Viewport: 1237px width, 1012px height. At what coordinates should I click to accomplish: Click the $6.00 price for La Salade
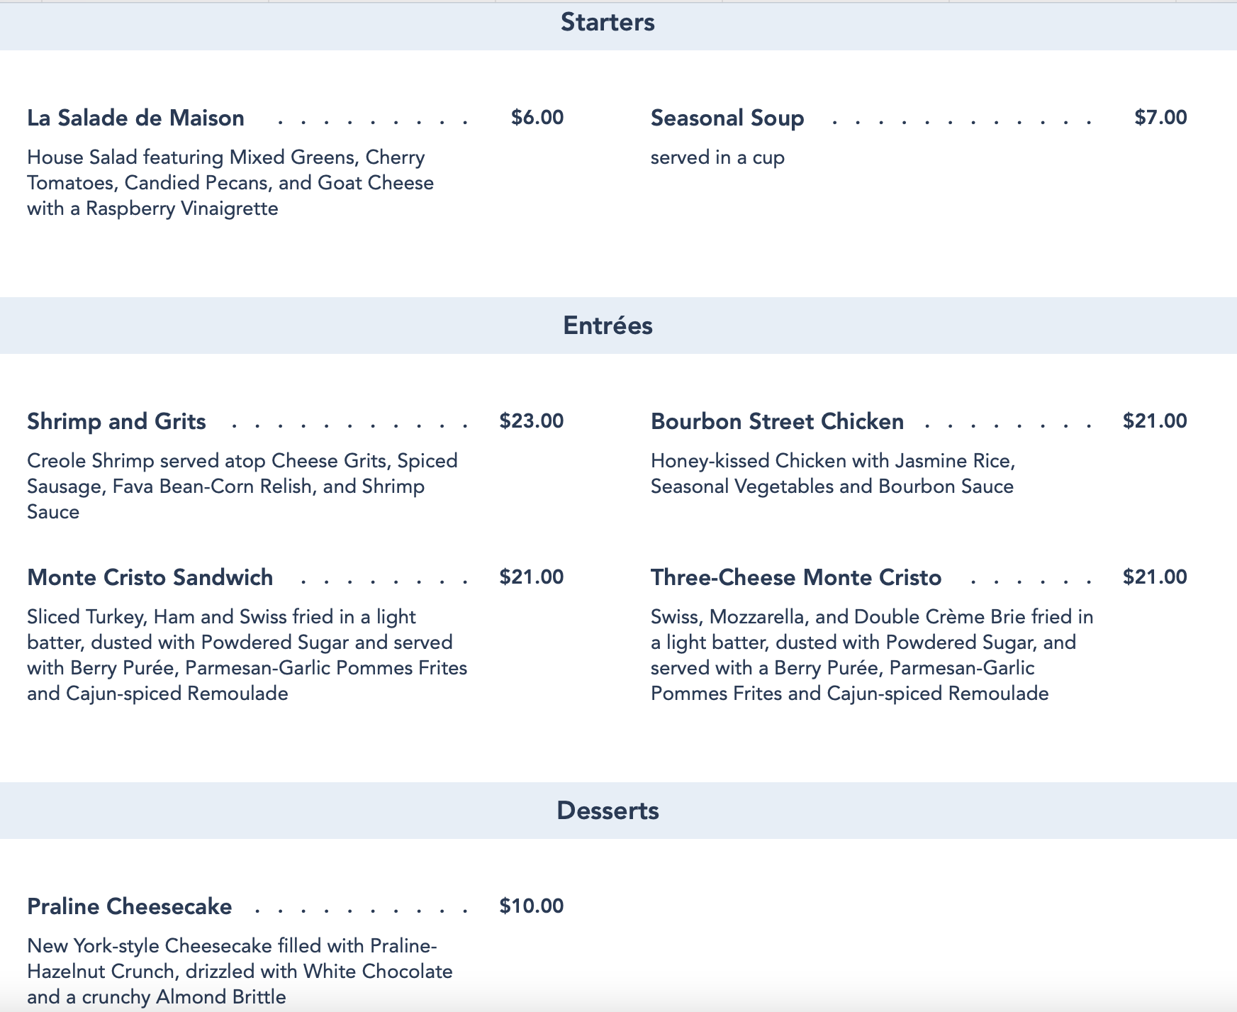(x=537, y=118)
